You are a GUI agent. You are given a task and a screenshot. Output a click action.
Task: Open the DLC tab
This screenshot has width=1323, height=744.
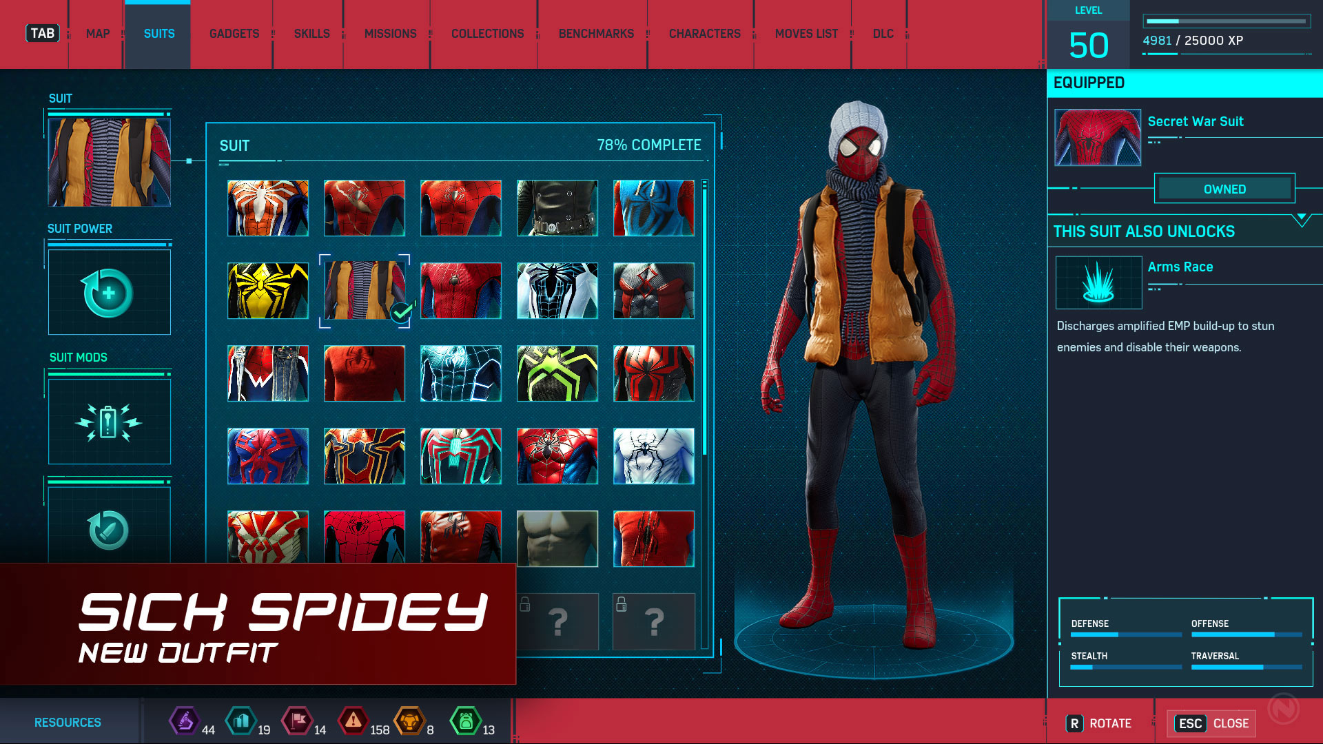(883, 34)
